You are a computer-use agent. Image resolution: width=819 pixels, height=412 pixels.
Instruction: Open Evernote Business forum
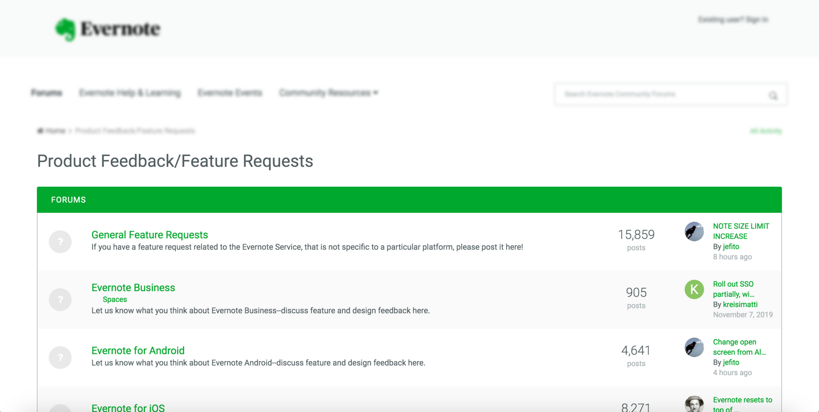133,287
